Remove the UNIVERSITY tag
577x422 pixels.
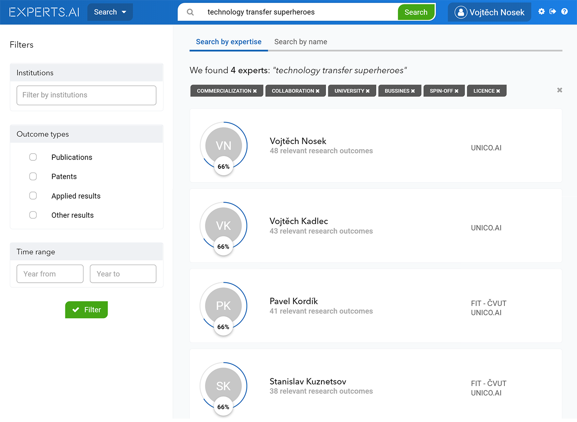(367, 91)
